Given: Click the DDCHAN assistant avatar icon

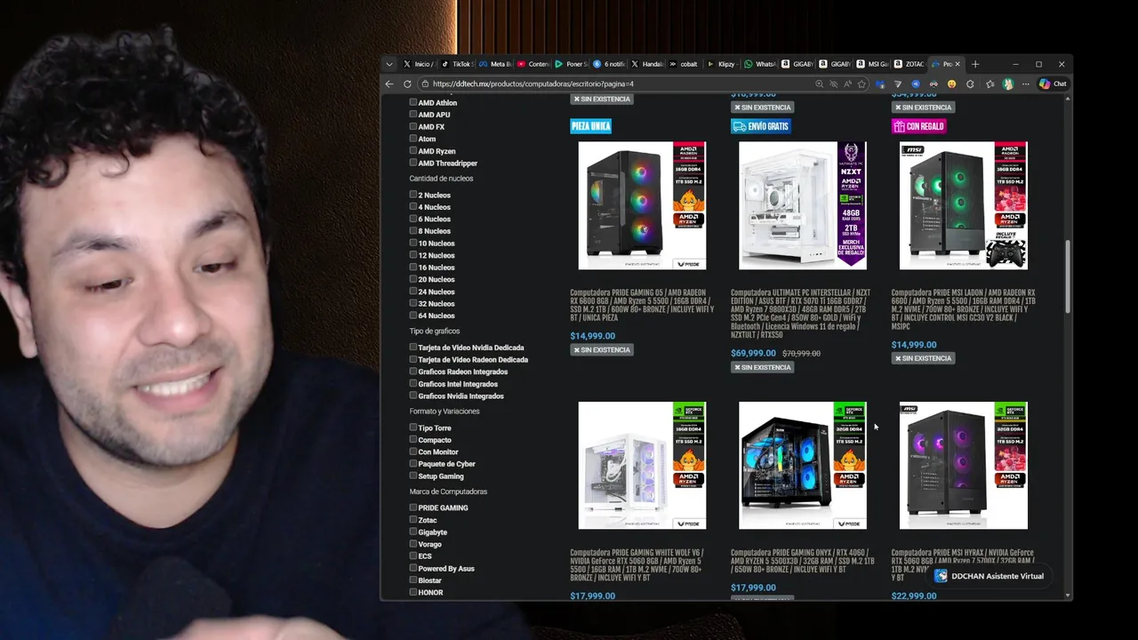Looking at the screenshot, I should 941,576.
